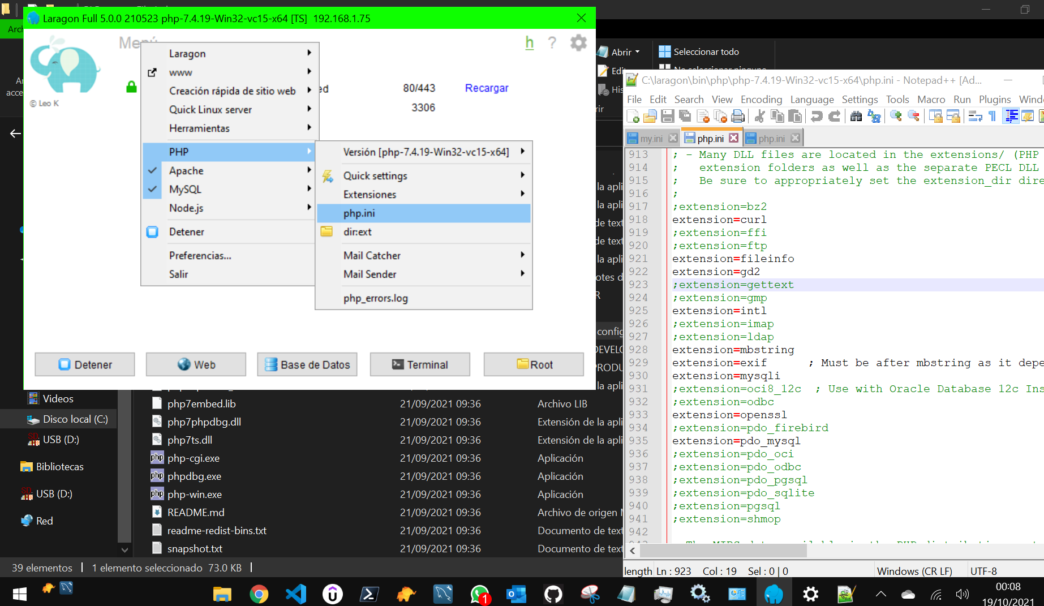Open Search menu in Notepad++
Screen dimensions: 1044x606
coord(689,99)
